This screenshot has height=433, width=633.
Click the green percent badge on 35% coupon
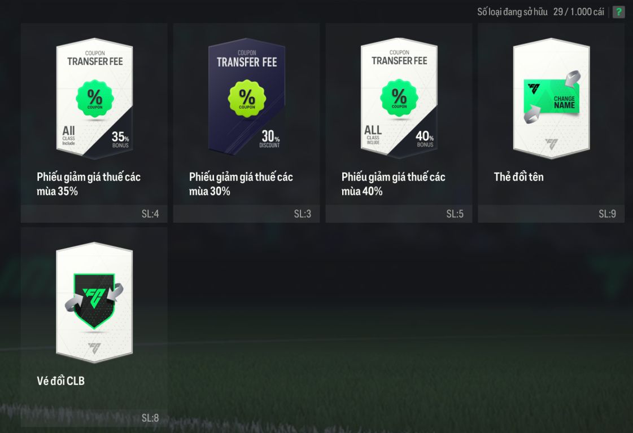[x=95, y=99]
